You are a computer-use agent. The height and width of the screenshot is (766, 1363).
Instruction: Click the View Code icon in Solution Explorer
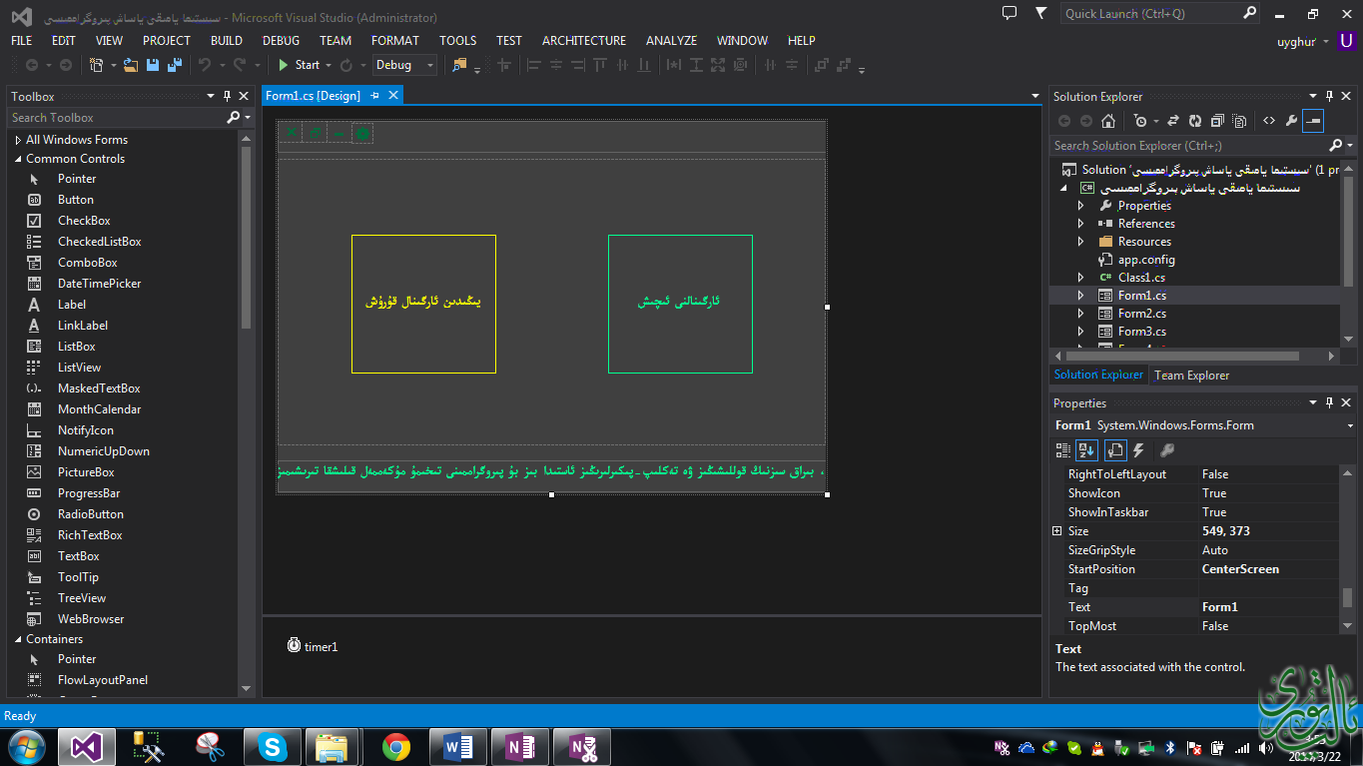1269,121
